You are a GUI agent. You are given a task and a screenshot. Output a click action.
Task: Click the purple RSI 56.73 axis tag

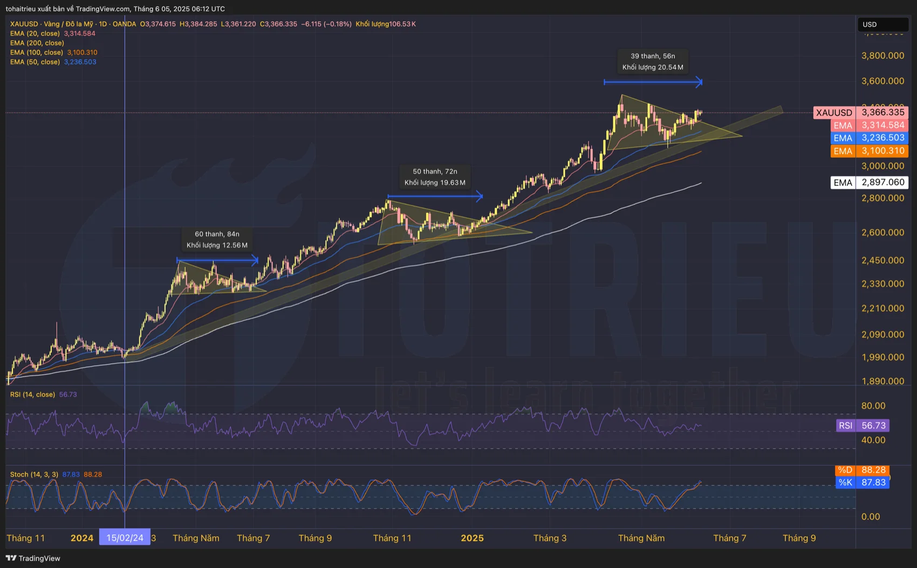tap(861, 426)
